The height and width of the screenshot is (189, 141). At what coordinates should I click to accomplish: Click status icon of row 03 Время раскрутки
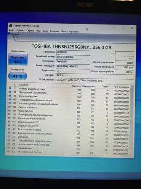(x=10, y=96)
